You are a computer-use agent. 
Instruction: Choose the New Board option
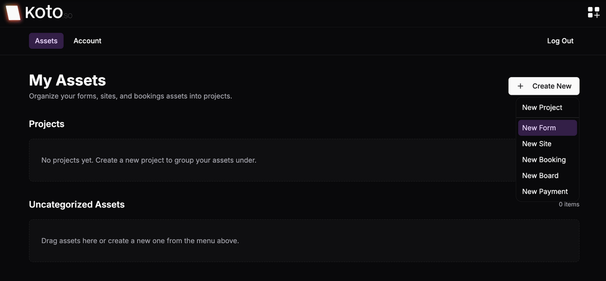[x=540, y=176]
